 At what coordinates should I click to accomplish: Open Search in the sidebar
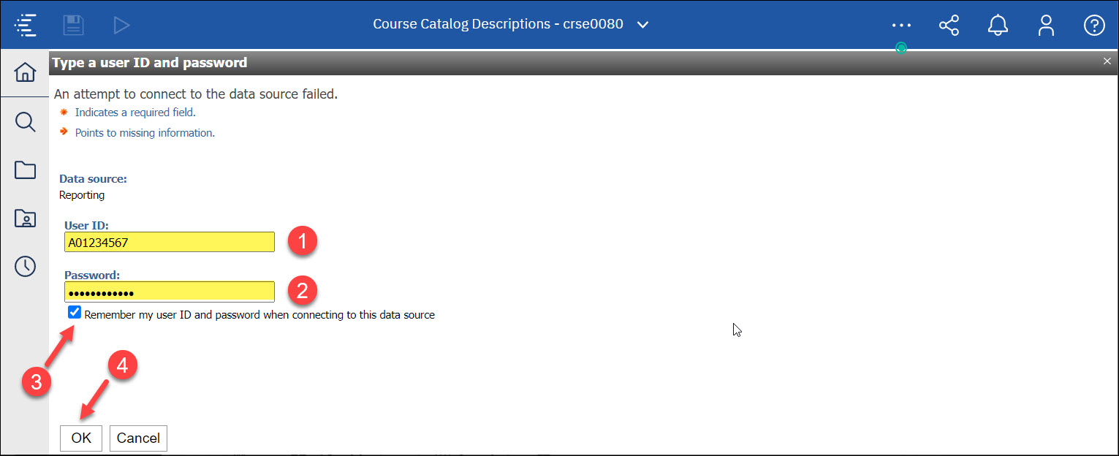click(x=25, y=121)
